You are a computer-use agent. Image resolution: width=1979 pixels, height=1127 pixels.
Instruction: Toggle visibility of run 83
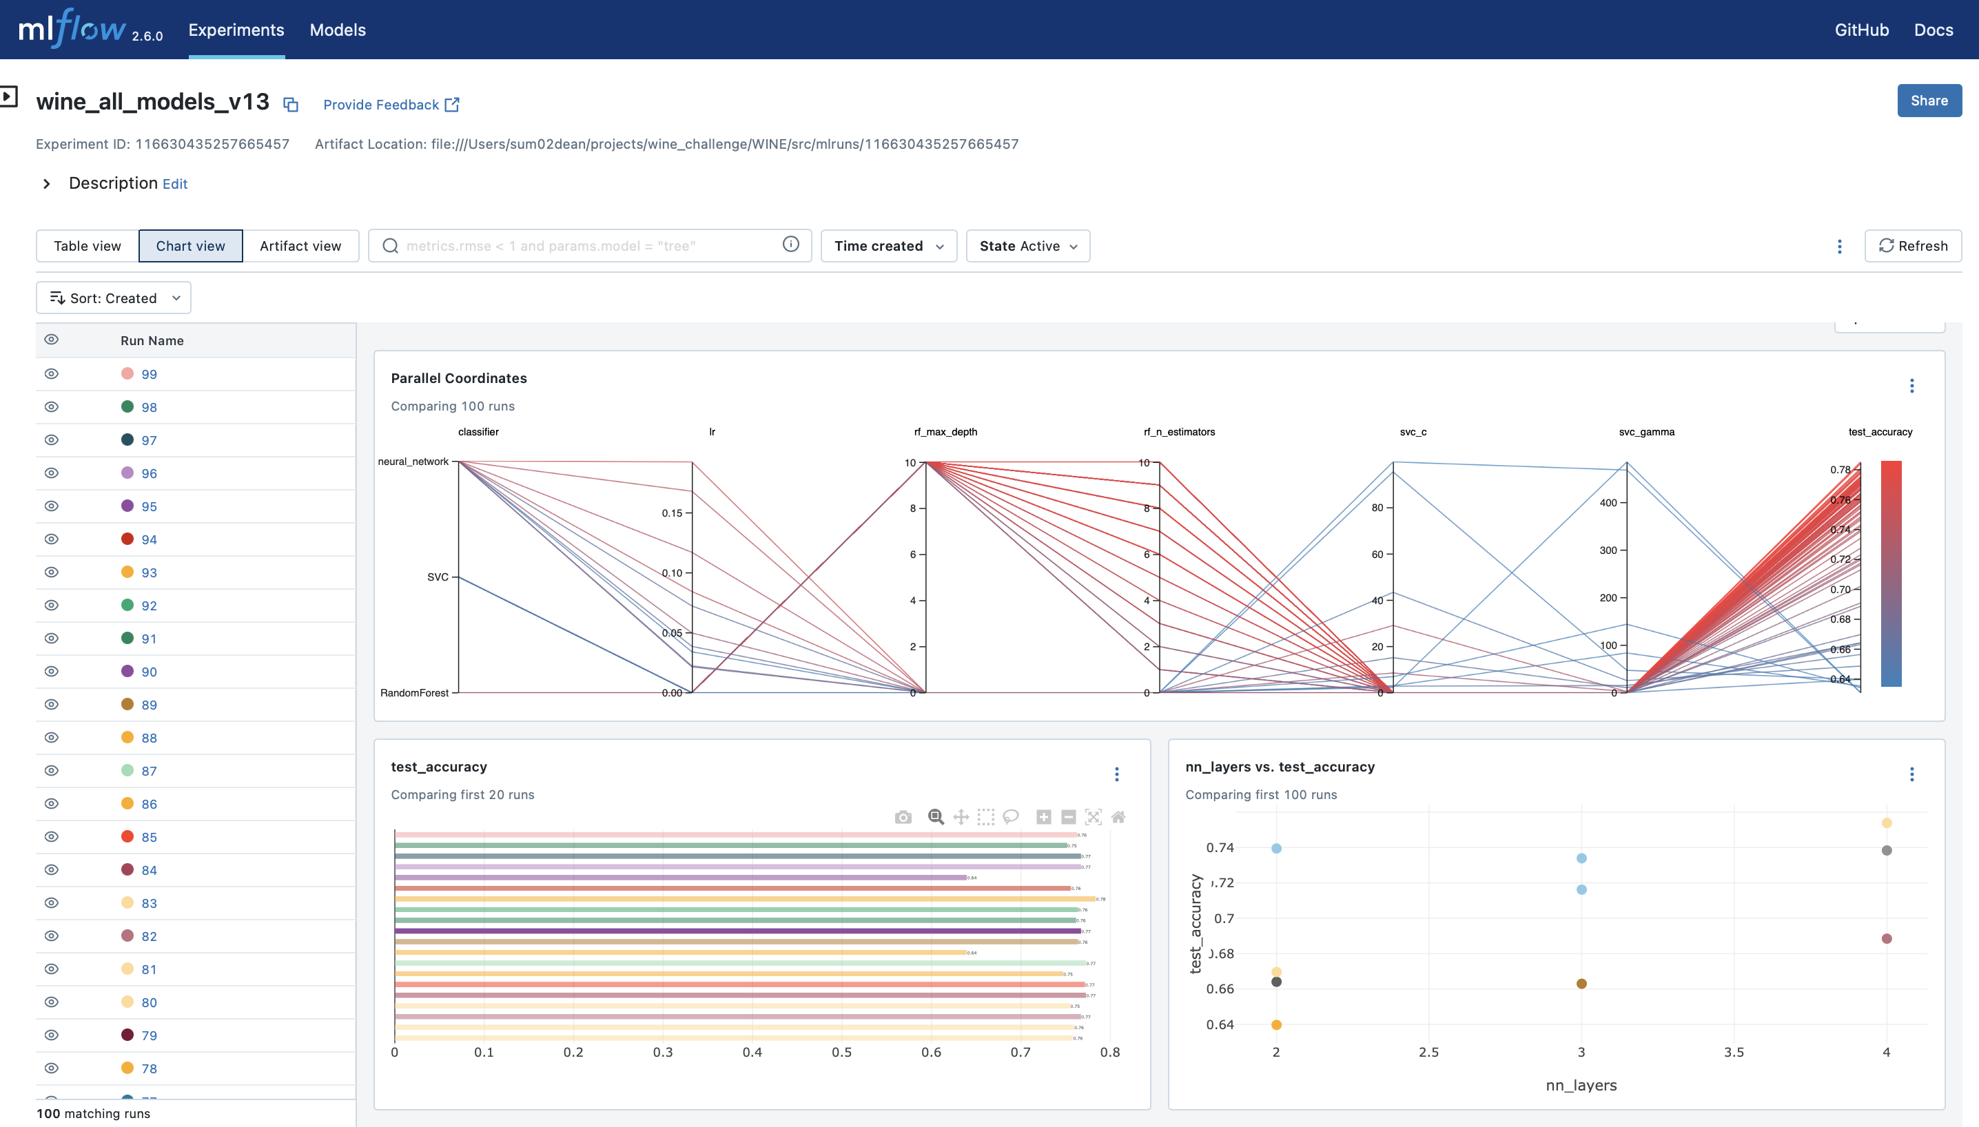(x=52, y=902)
